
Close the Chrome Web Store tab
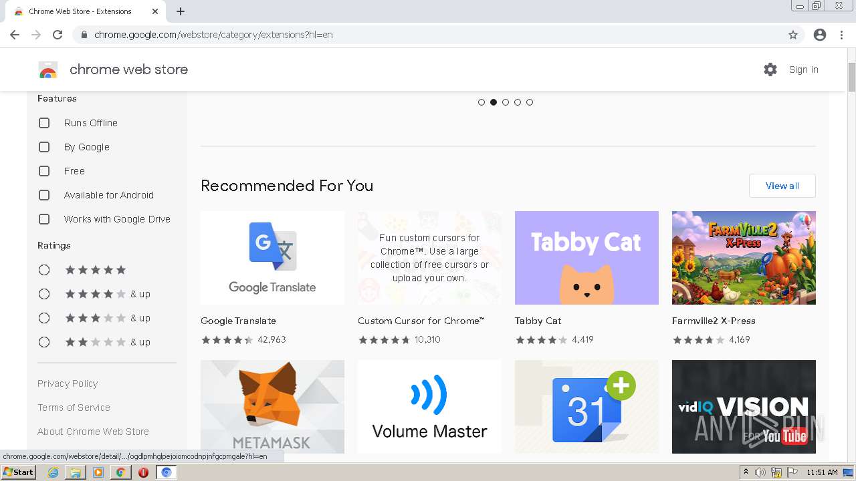155,11
